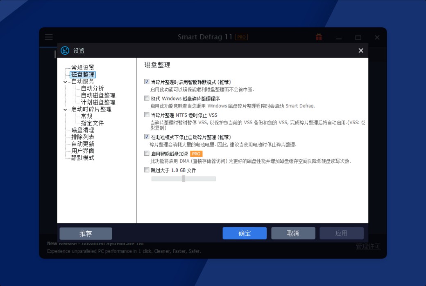The width and height of the screenshot is (426, 286).
Task: Open the hamburger menu in Smart Defrag window
Action: pyautogui.click(x=49, y=37)
